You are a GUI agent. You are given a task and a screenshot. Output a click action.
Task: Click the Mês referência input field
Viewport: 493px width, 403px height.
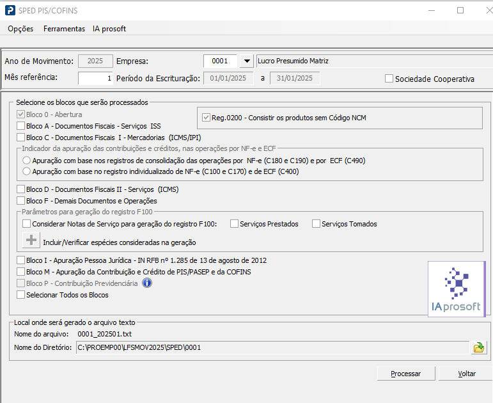[95, 78]
